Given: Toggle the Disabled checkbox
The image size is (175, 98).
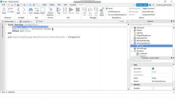Looking at the screenshot, I should coord(153,88).
